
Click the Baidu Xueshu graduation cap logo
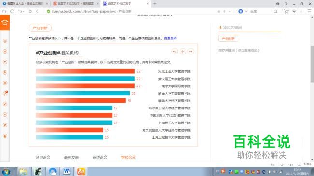(x=5, y=22)
